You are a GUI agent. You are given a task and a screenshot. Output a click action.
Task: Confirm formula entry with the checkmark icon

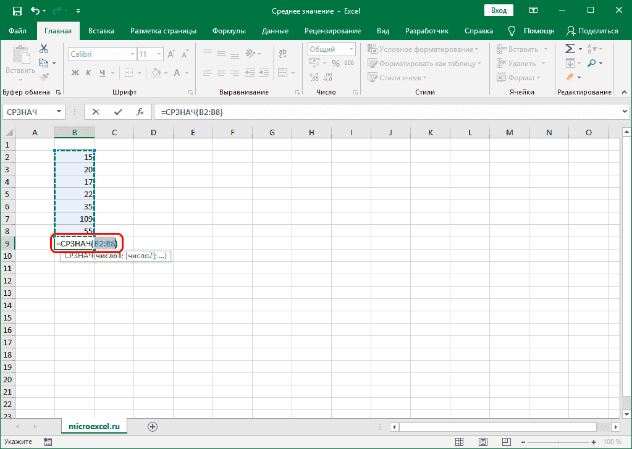[117, 112]
